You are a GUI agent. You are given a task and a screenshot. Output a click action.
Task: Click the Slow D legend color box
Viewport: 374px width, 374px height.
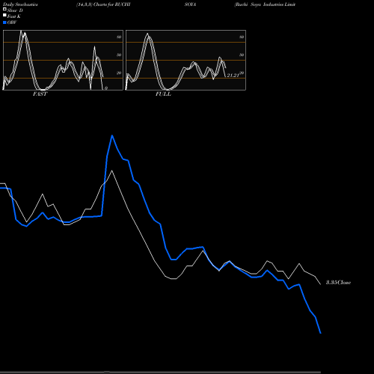pos(4,9)
